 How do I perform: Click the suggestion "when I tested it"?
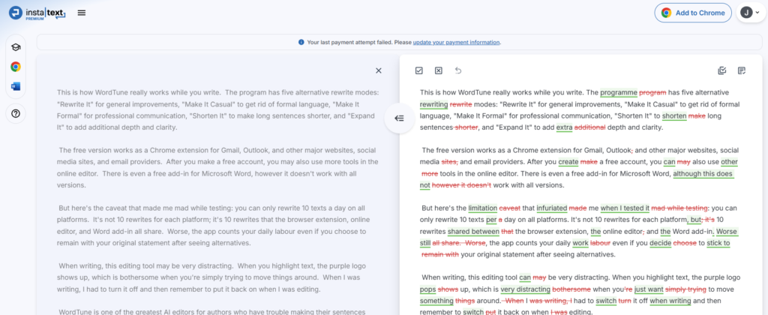[625, 208]
